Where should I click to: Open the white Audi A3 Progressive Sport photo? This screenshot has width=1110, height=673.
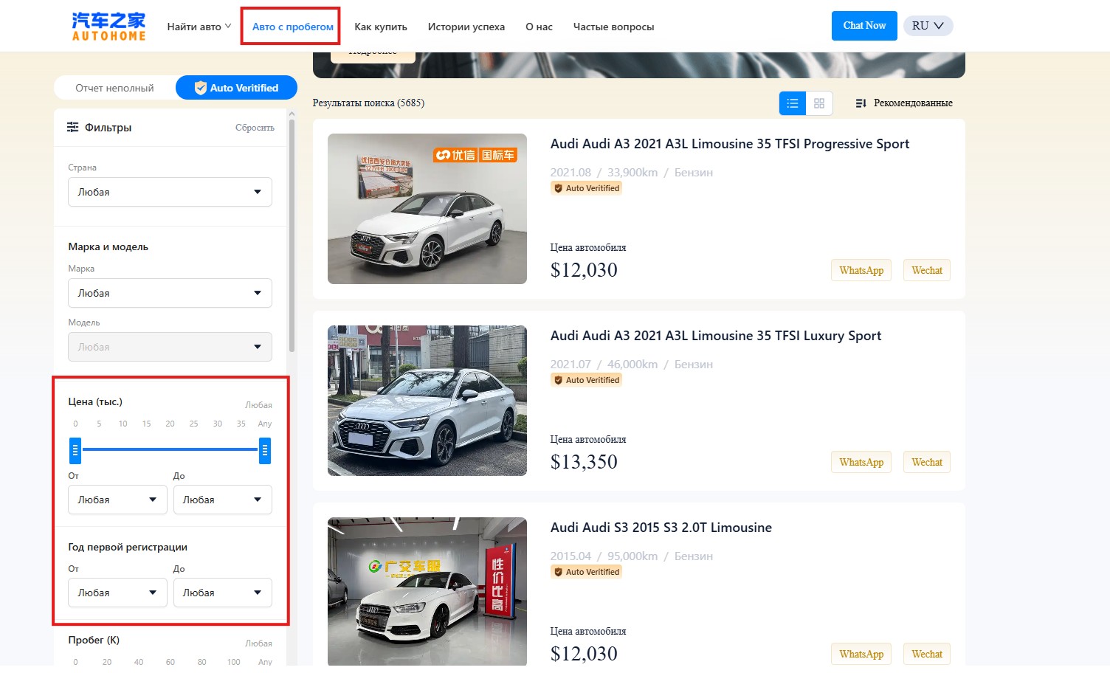pos(427,209)
